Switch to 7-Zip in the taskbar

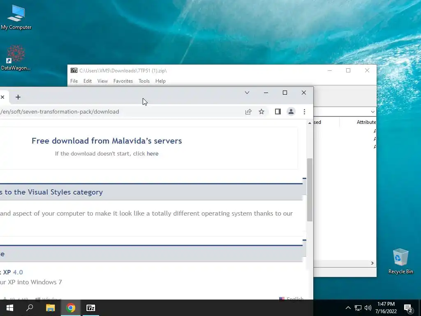[x=91, y=308]
